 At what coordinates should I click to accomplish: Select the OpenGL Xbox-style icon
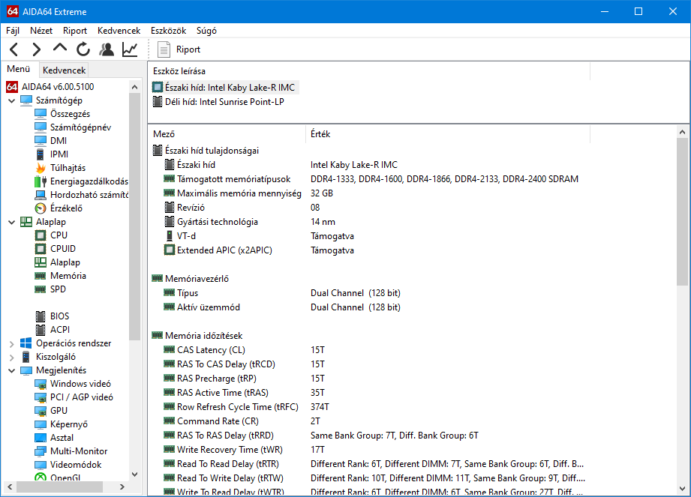(40, 478)
